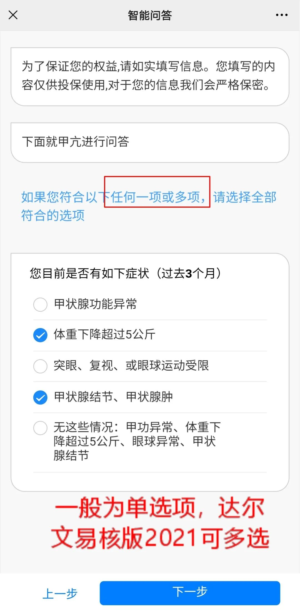
Task: Tap the 体重下降超过5公斤 option label text
Action: [104, 334]
